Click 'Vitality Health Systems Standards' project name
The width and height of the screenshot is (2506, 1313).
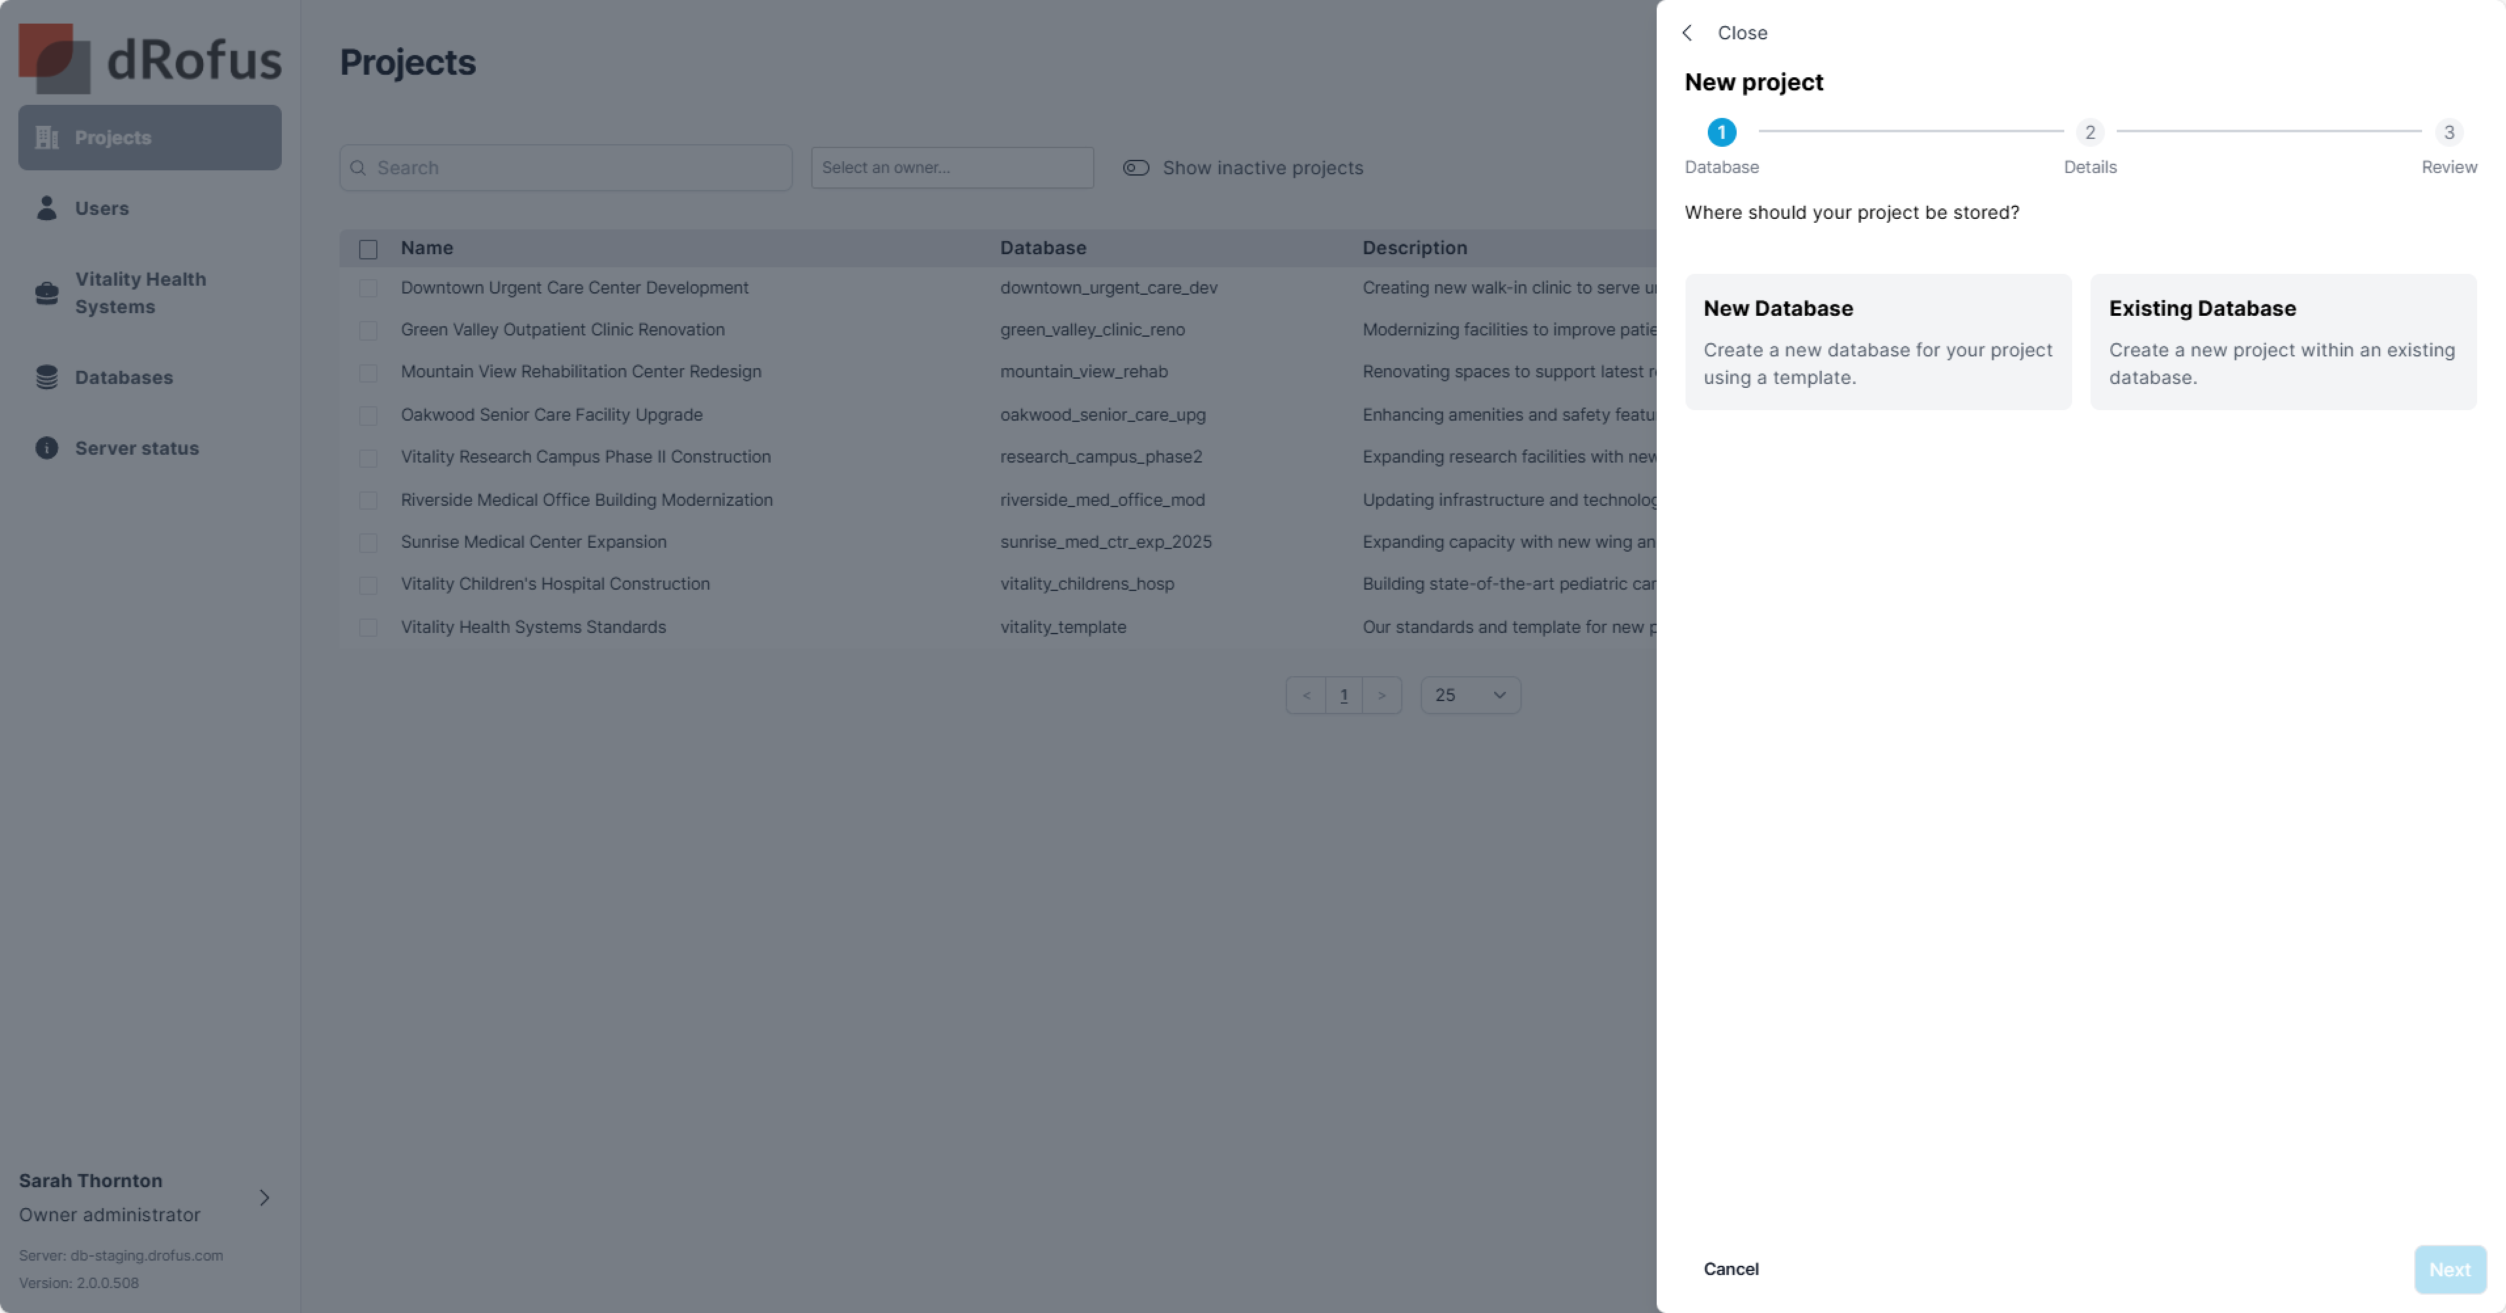[x=533, y=627]
